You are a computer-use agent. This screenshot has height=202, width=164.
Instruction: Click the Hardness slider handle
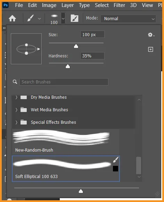[68, 66]
